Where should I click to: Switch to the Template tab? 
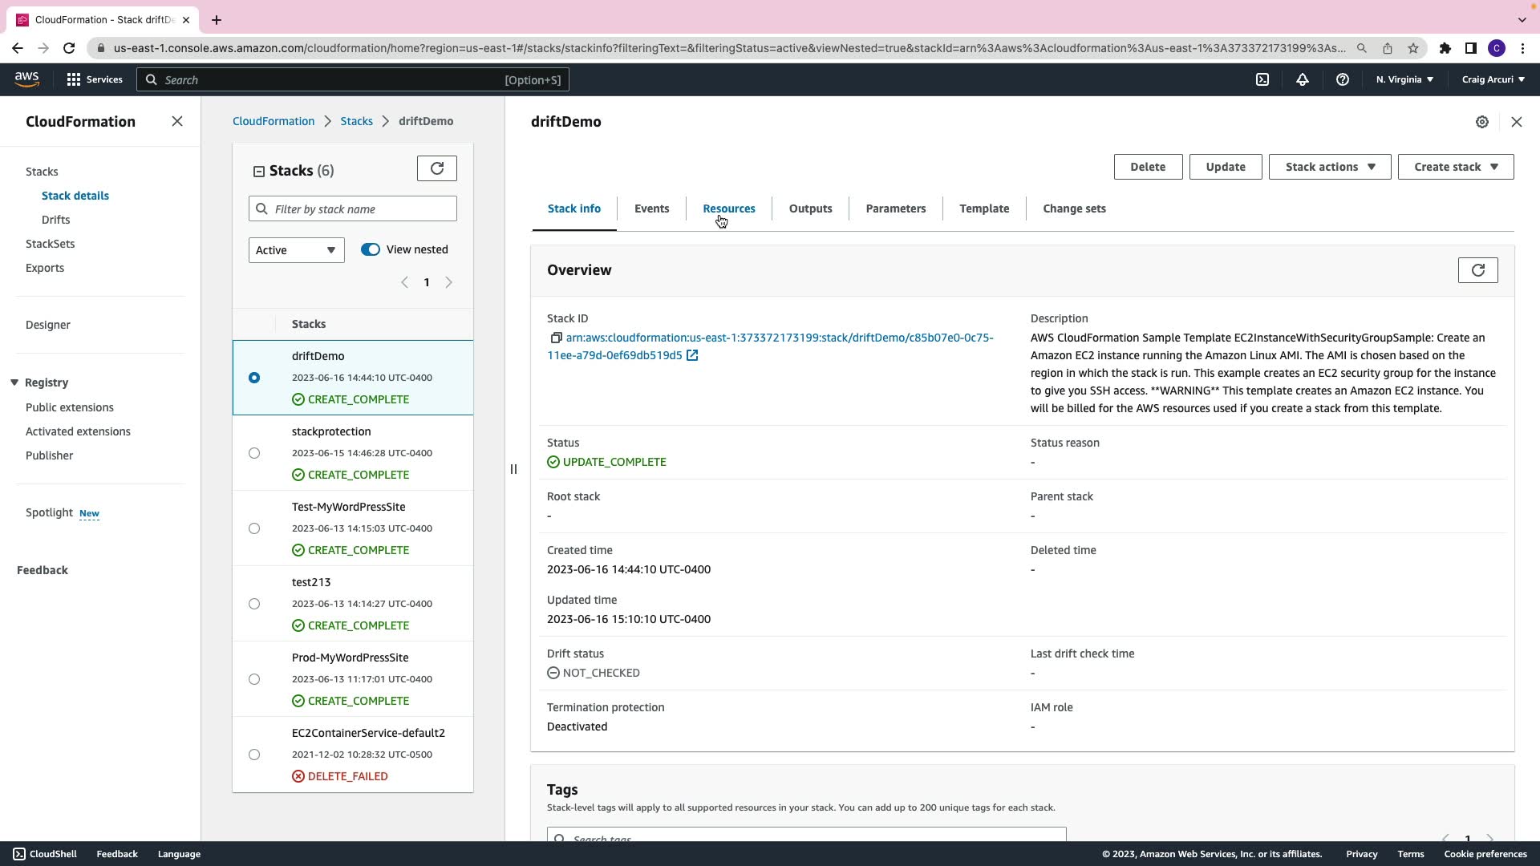pos(984,208)
